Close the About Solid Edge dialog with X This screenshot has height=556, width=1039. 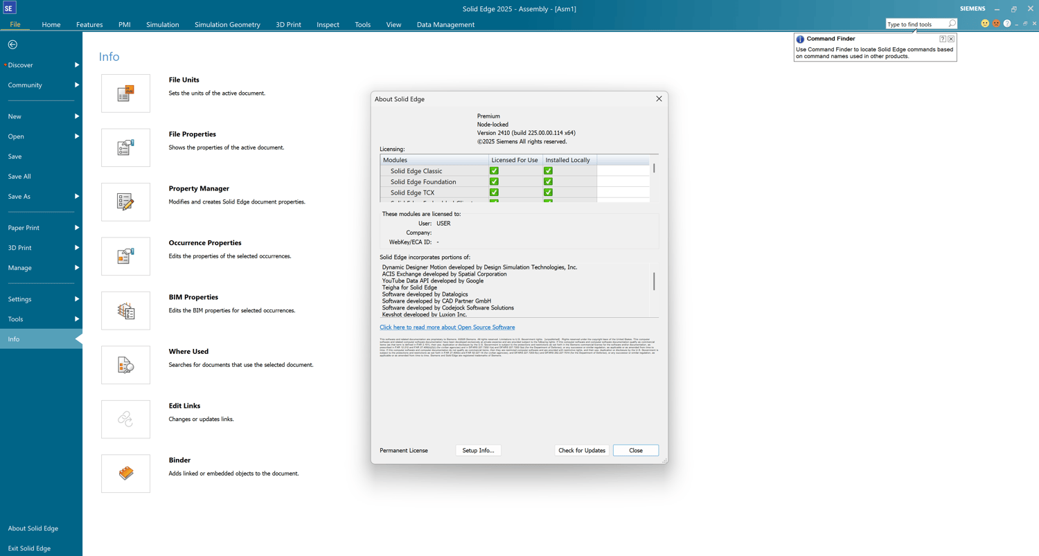tap(659, 99)
